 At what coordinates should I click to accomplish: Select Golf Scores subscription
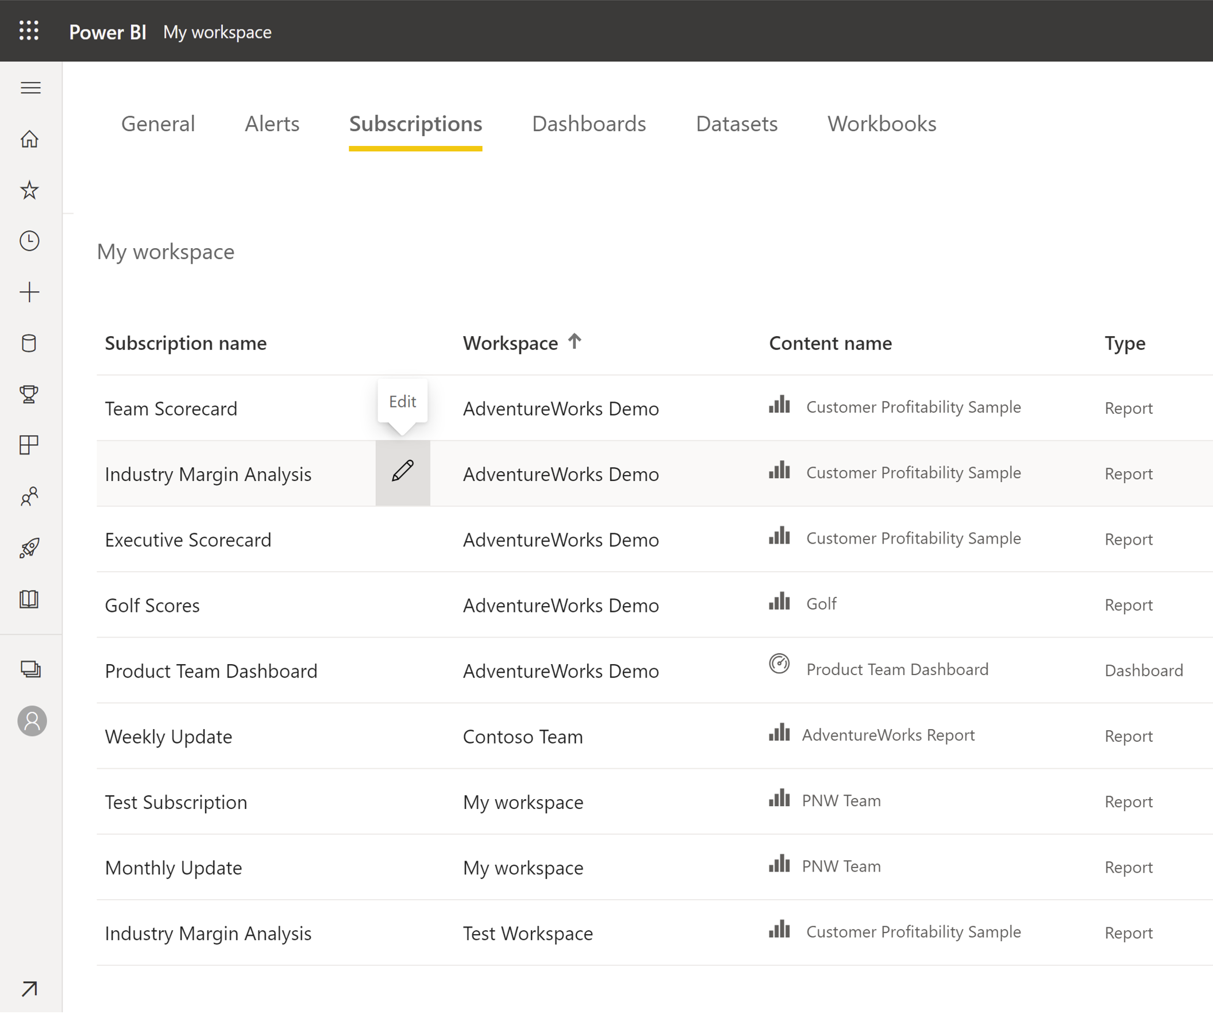click(x=152, y=606)
